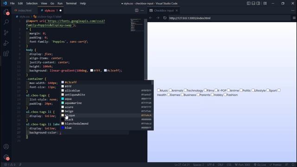Click the Prettier status bar item
The width and height of the screenshot is (297, 167).
(276, 165)
